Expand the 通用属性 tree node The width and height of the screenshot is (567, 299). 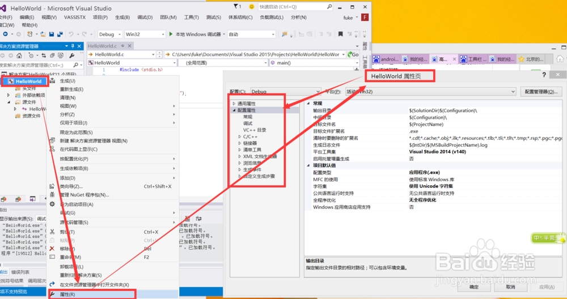234,104
